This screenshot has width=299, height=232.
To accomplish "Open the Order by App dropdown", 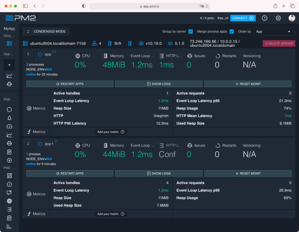I will [x=274, y=31].
